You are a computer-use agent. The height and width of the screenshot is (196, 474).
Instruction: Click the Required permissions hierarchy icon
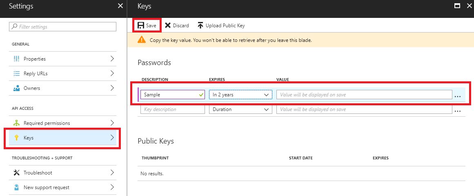tap(17, 123)
